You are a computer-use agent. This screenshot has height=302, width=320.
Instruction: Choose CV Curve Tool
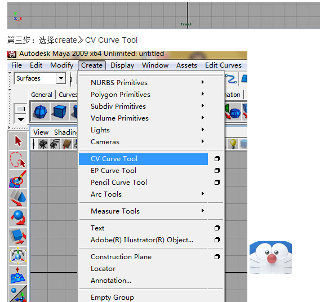point(143,159)
